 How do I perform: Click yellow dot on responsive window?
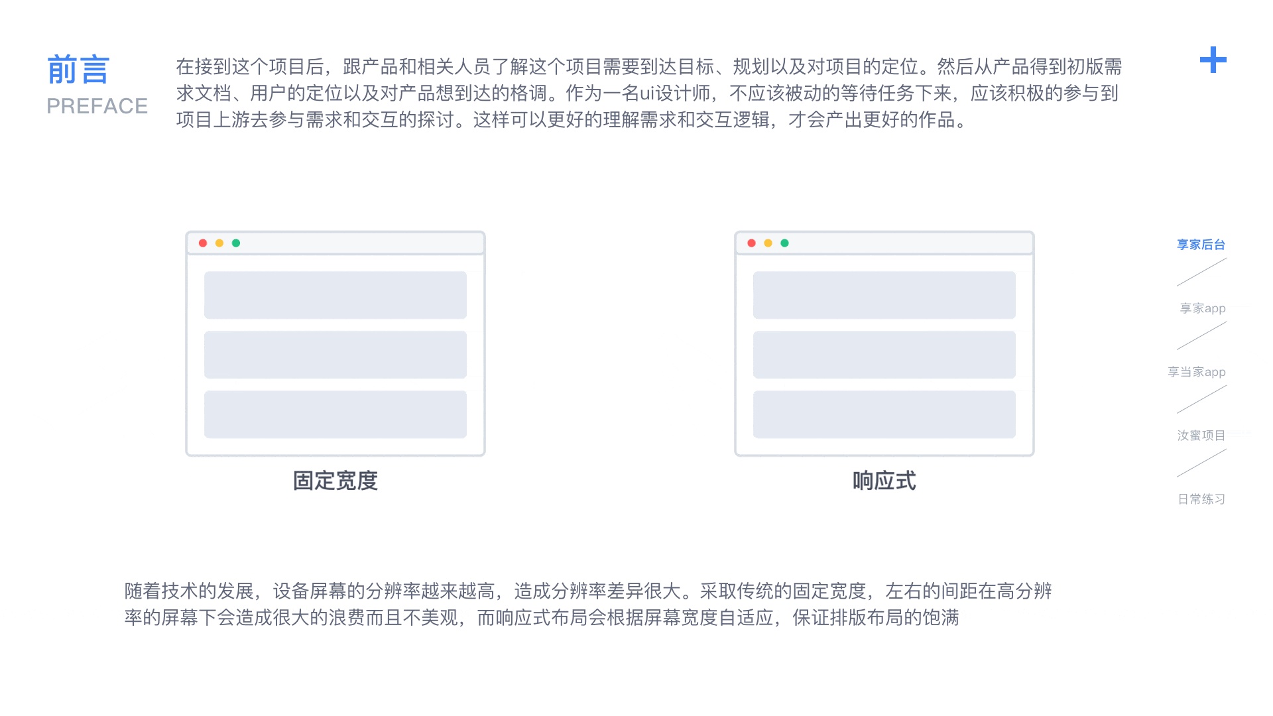pyautogui.click(x=768, y=243)
